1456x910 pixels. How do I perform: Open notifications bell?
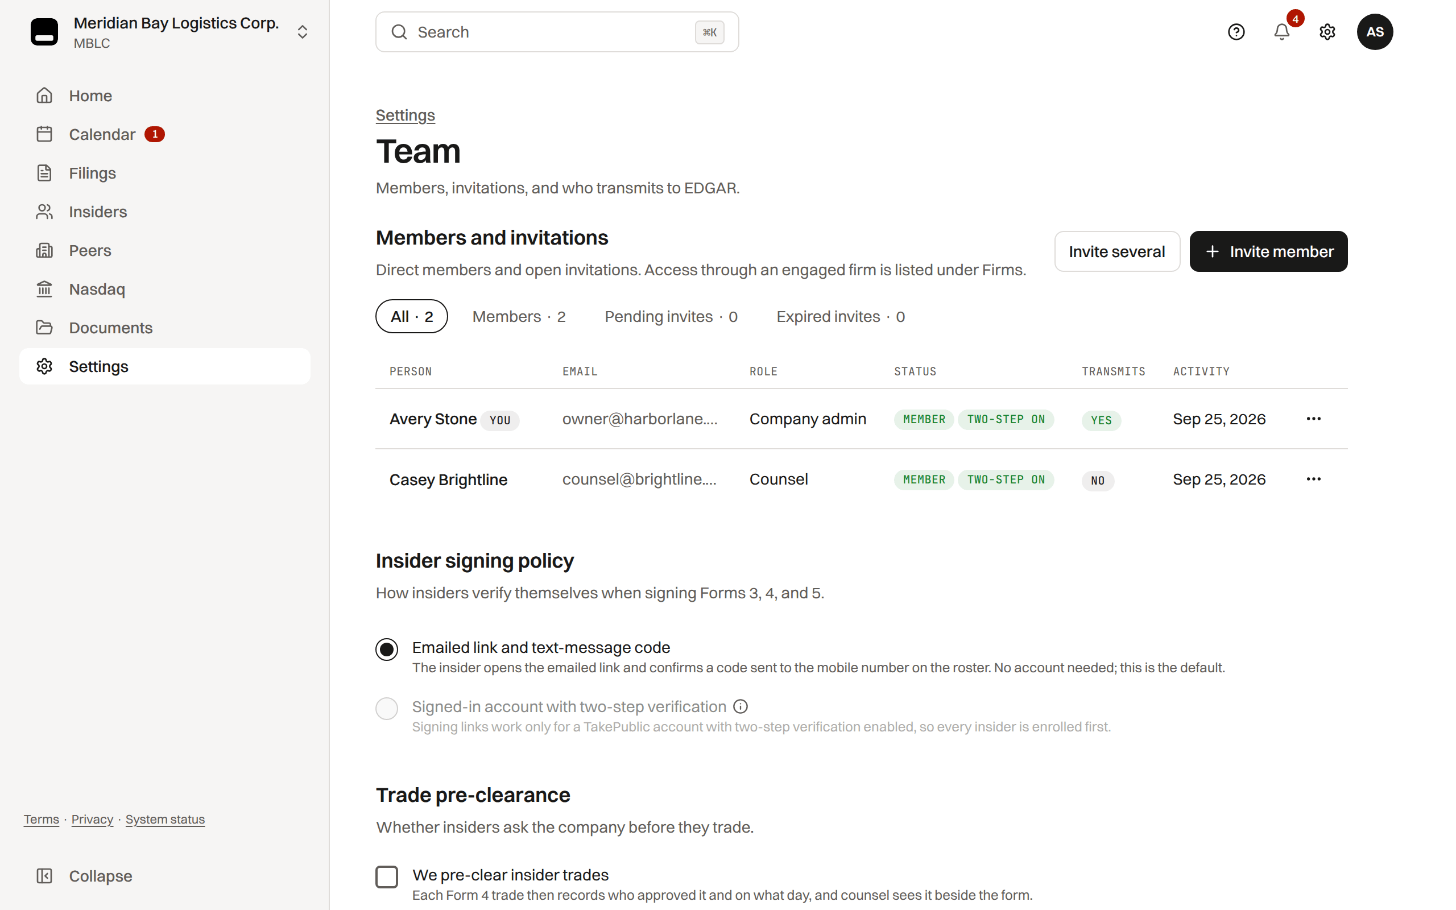[1281, 32]
